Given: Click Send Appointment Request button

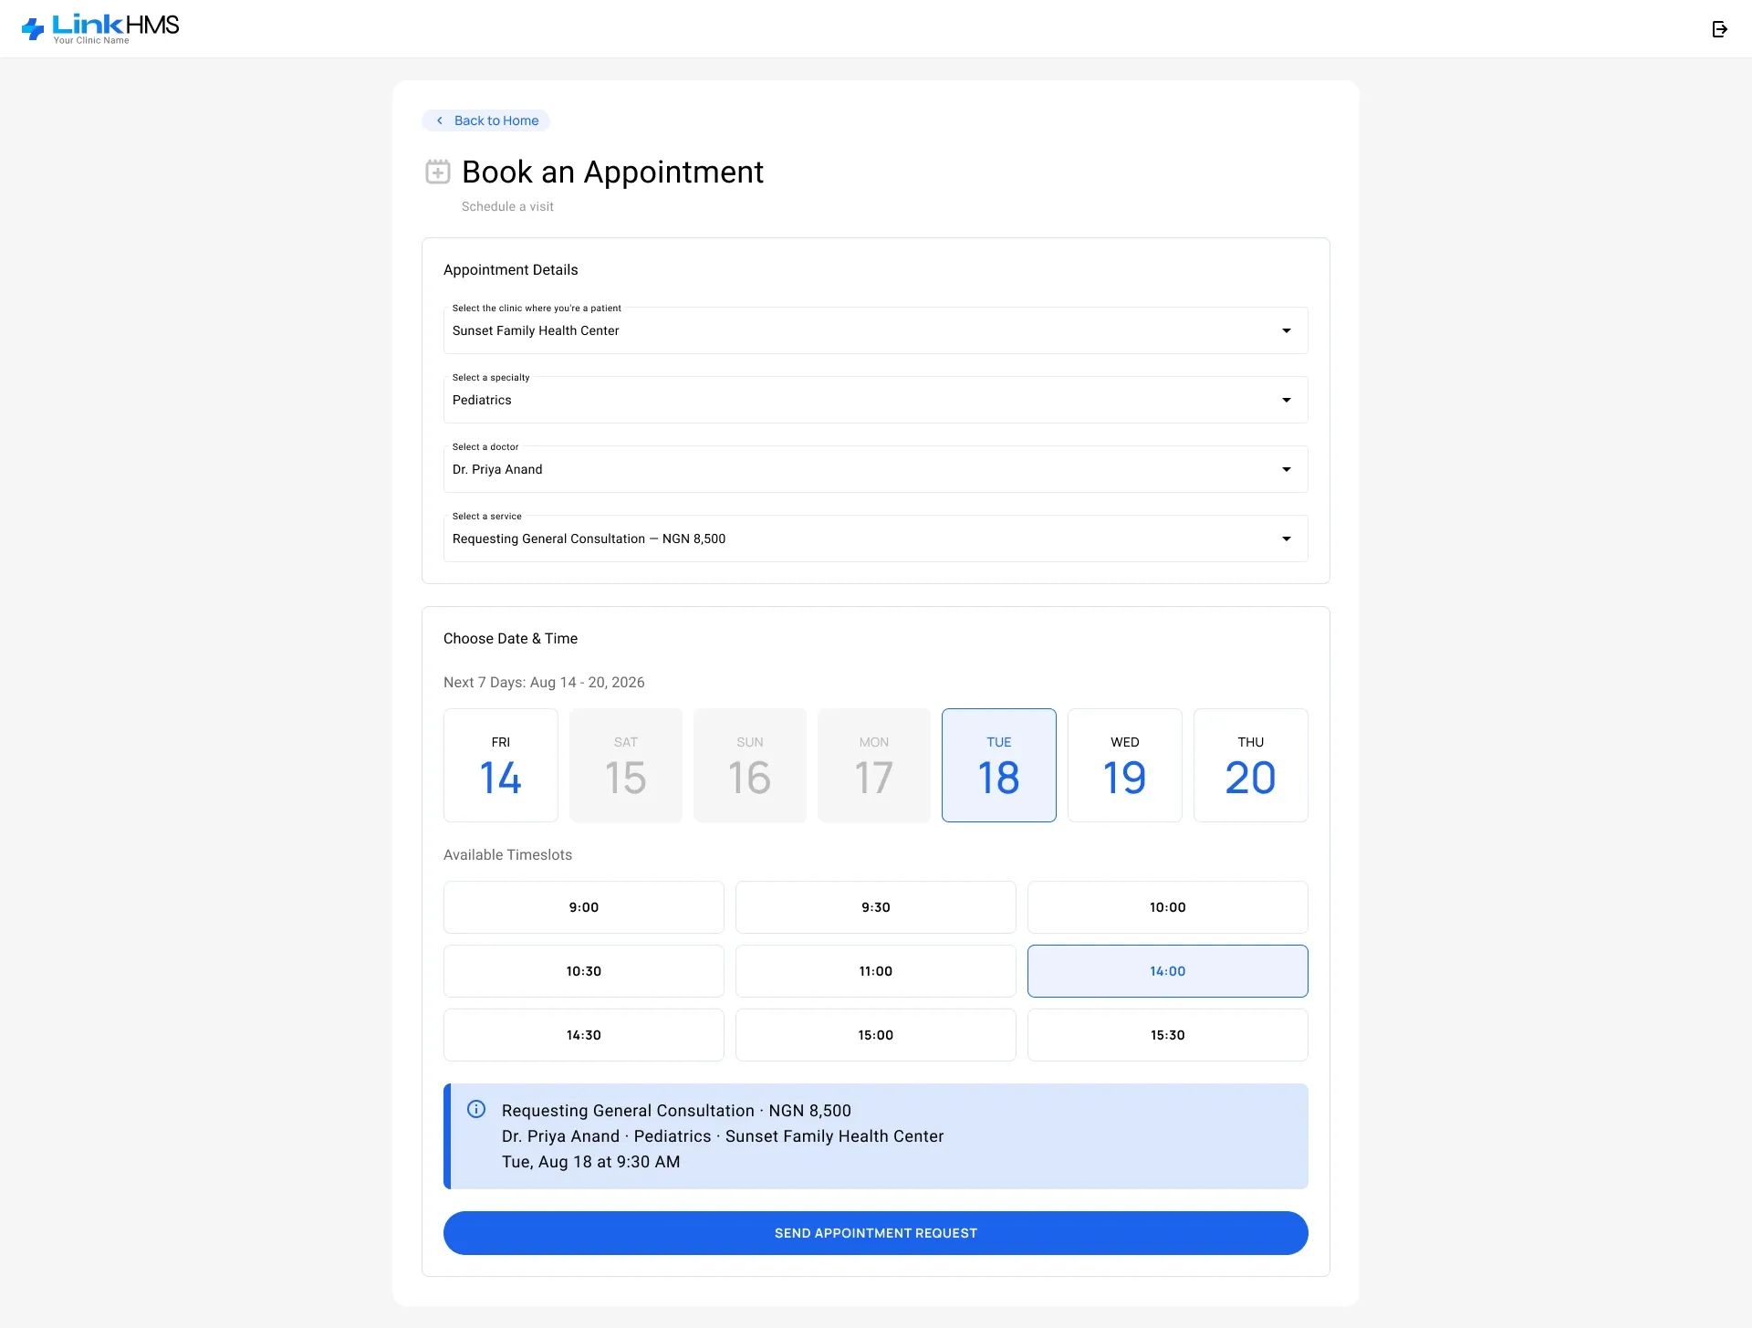Looking at the screenshot, I should click(876, 1233).
